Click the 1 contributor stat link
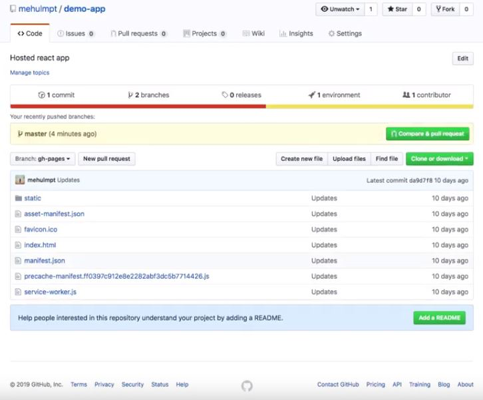 [x=426, y=95]
